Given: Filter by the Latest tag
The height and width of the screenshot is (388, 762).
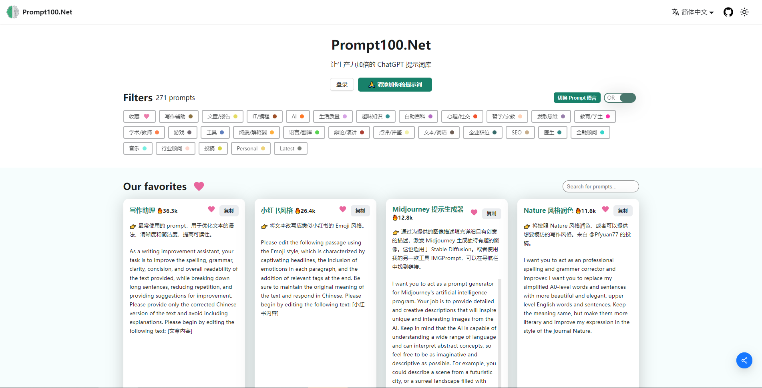Looking at the screenshot, I should [x=291, y=148].
